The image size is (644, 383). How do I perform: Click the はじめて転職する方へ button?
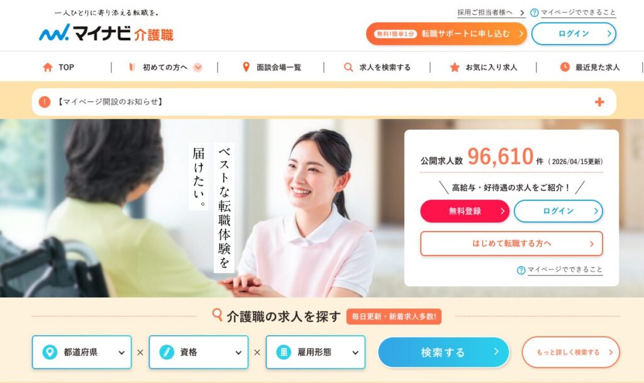click(511, 243)
